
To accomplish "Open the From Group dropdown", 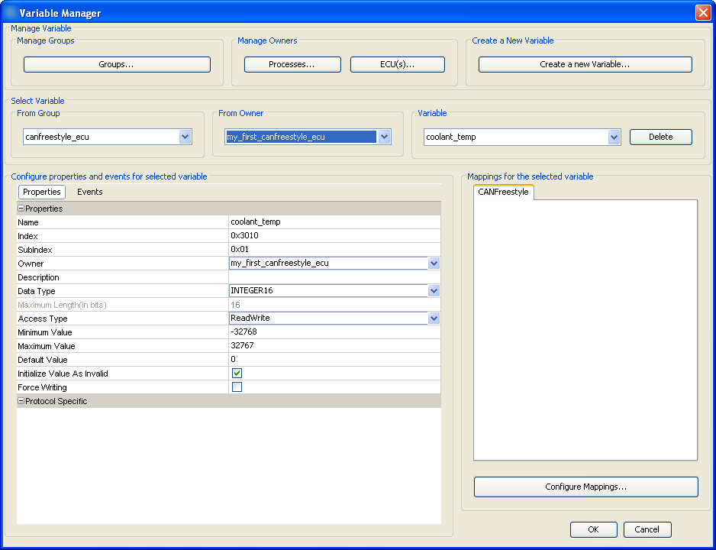I will click(x=185, y=137).
